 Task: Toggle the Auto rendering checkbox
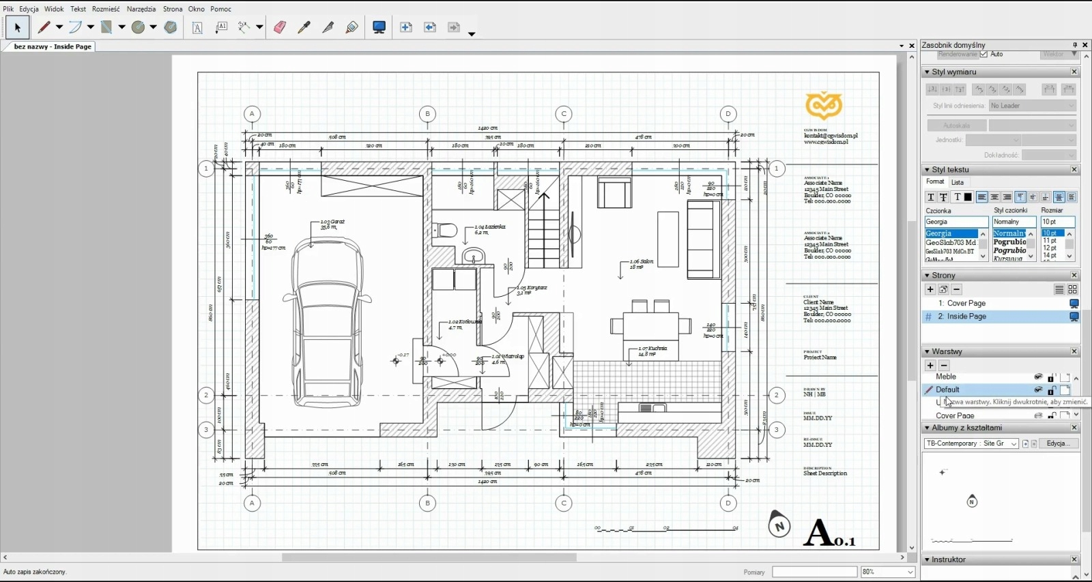click(983, 54)
